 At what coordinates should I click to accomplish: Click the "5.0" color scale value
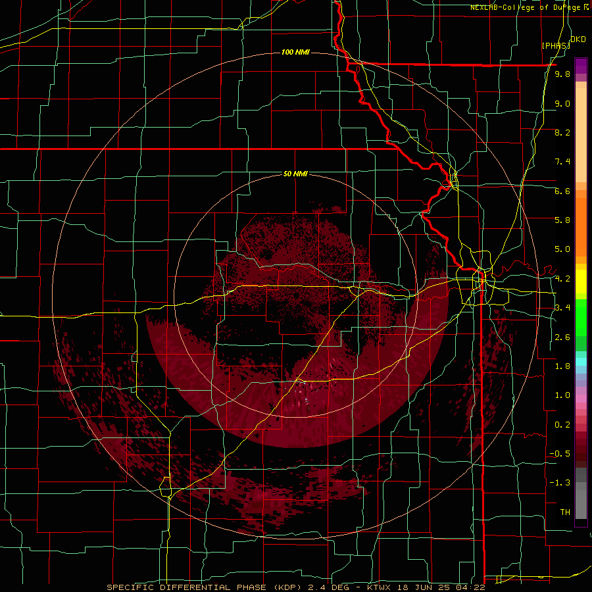click(x=562, y=249)
